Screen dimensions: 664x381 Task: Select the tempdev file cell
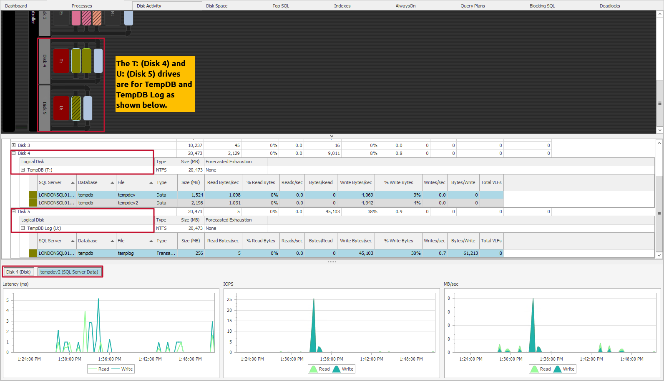[x=135, y=195]
